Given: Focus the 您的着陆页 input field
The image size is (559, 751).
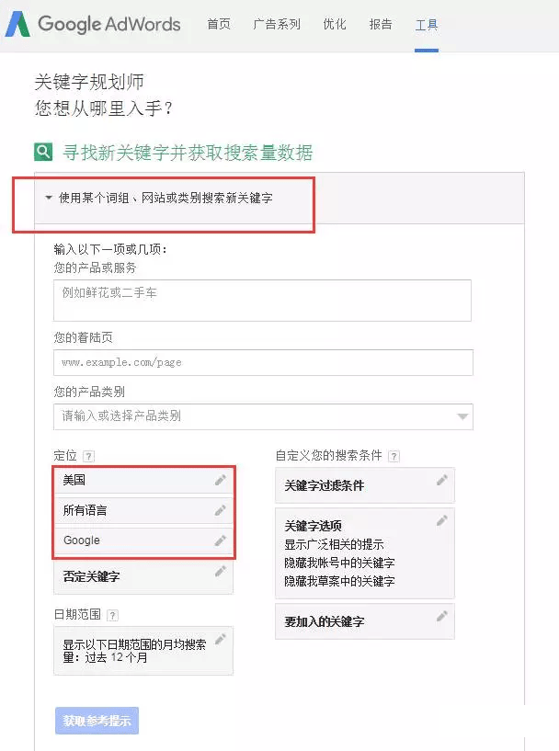Looking at the screenshot, I should [264, 362].
